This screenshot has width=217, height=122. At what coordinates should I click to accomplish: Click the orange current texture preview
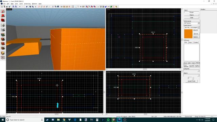tap(188, 34)
